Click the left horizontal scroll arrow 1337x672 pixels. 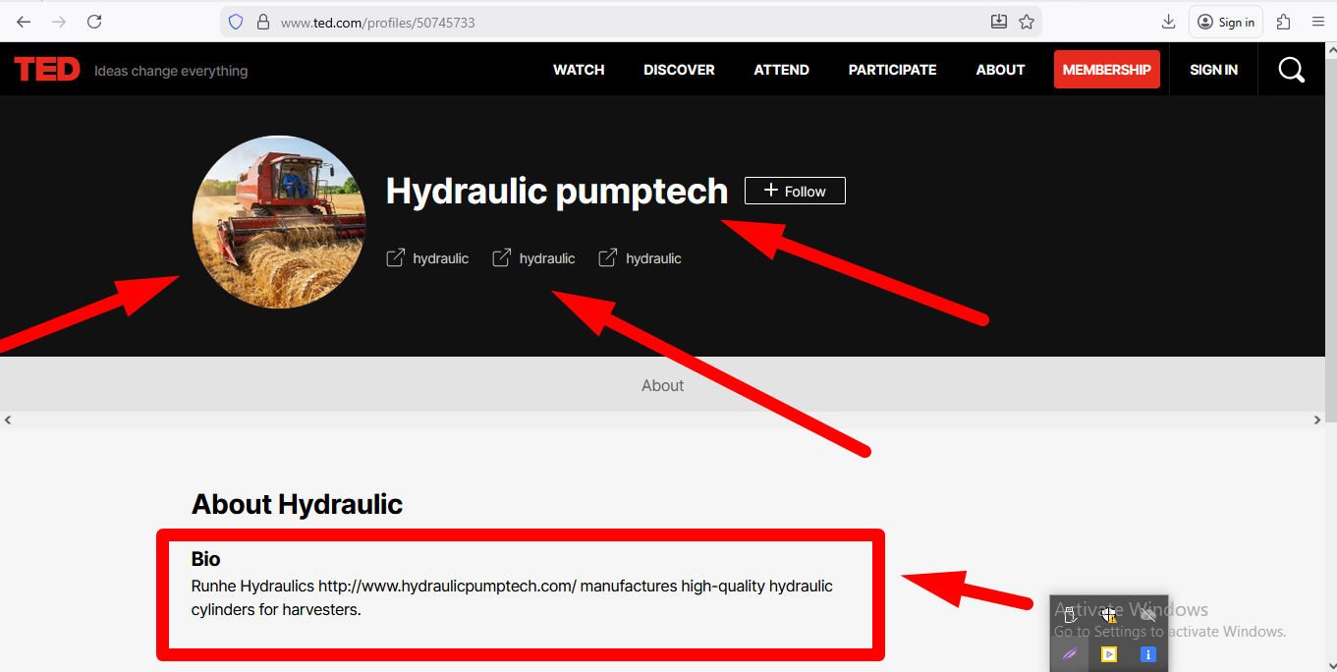point(8,420)
